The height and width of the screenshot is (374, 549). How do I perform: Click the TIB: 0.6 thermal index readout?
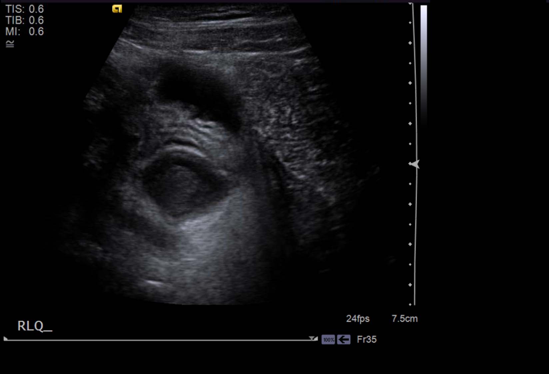tap(25, 20)
